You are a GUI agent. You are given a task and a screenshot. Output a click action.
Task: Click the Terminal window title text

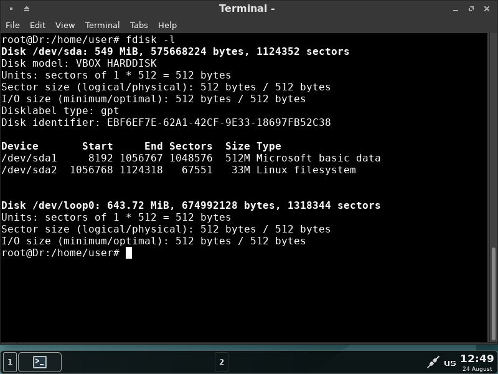[x=247, y=8]
